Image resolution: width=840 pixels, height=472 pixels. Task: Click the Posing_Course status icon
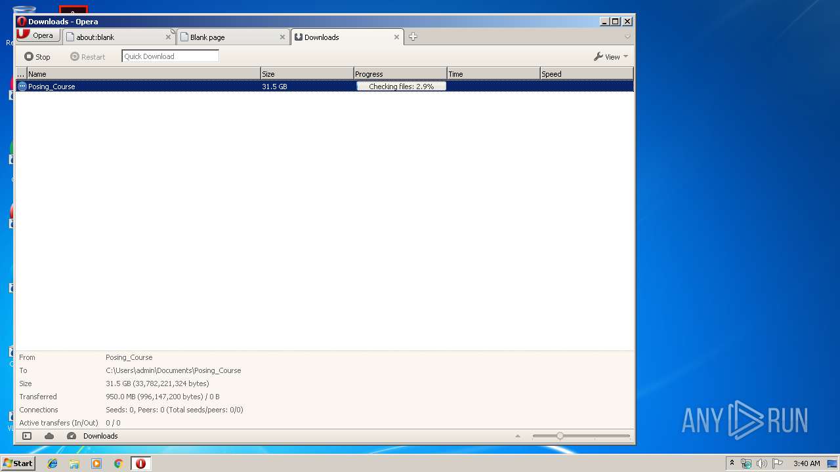(22, 86)
